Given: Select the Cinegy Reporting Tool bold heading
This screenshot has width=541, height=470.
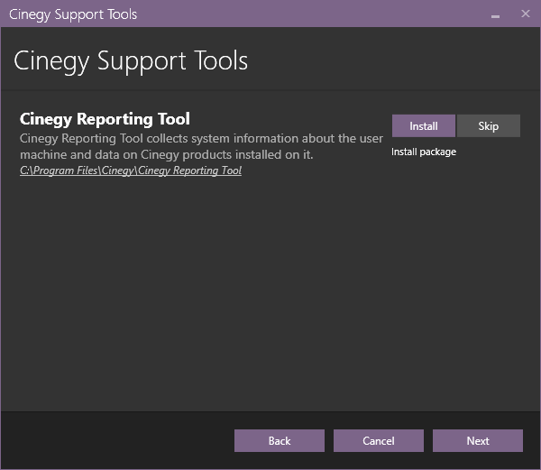Looking at the screenshot, I should pos(105,119).
